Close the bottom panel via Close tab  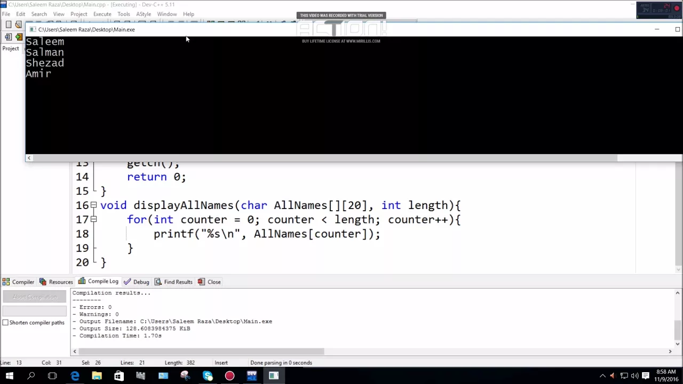coord(209,282)
